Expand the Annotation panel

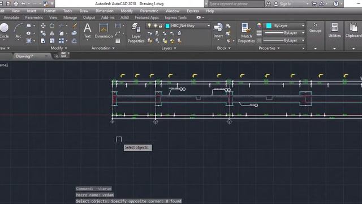(103, 48)
